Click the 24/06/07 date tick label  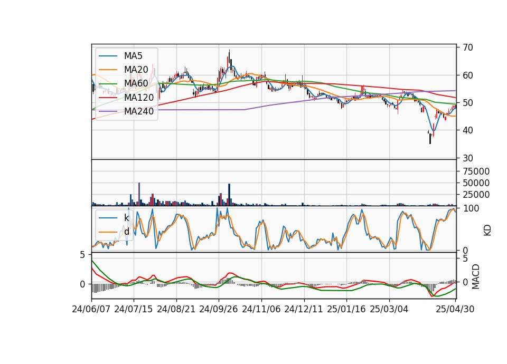[x=91, y=309]
